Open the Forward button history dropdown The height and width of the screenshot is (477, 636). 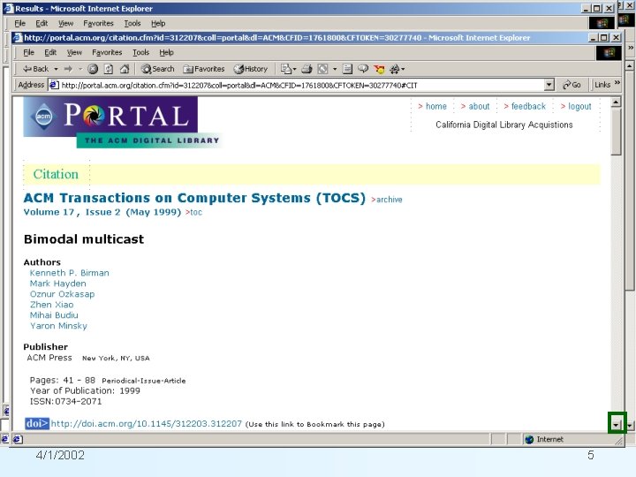pyautogui.click(x=79, y=70)
